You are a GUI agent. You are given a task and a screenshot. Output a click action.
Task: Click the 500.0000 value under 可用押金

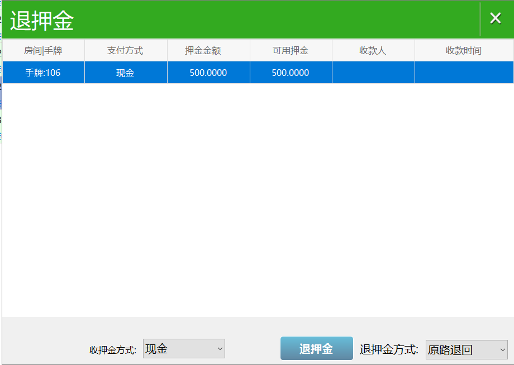[291, 73]
